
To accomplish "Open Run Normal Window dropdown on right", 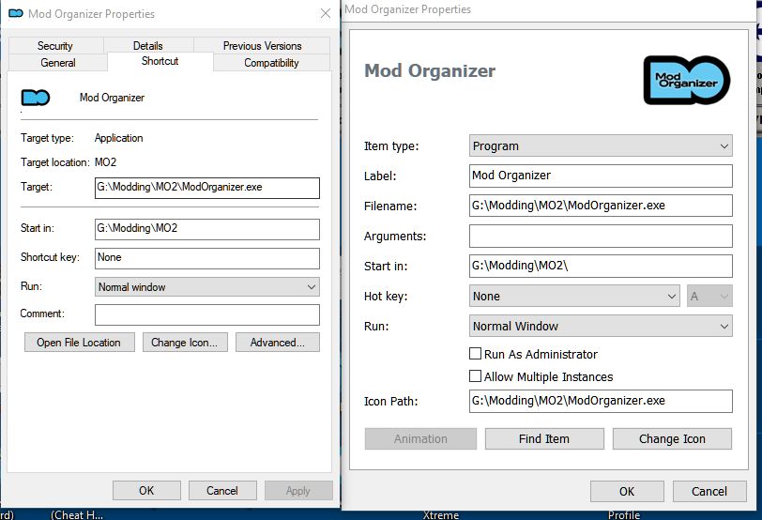I will [x=601, y=327].
